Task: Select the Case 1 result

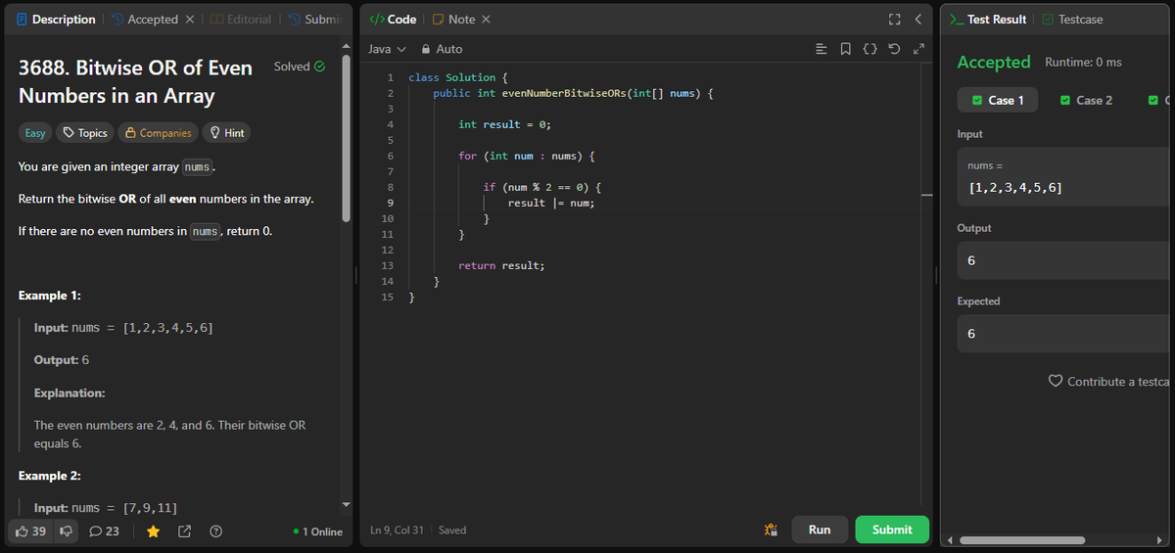Action: (999, 100)
